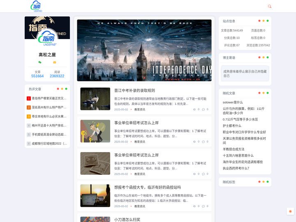This screenshot has width=296, height=222.
Task: Open random article 执业西药师考什么
Action: (236, 169)
